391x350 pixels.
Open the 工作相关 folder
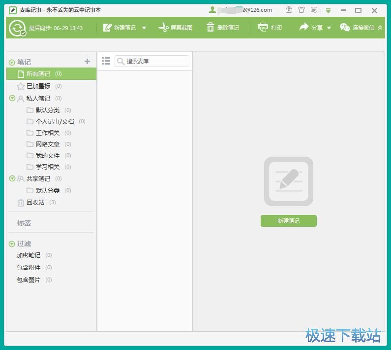coord(48,133)
